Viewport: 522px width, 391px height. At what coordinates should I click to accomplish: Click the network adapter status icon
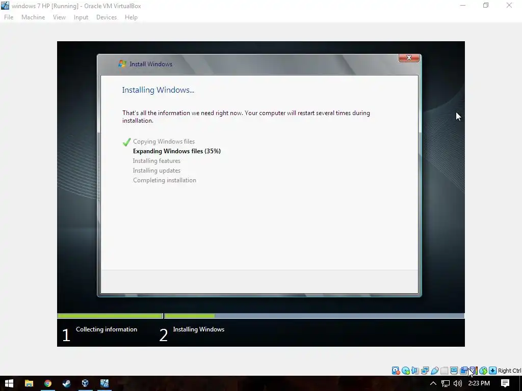coord(425,371)
